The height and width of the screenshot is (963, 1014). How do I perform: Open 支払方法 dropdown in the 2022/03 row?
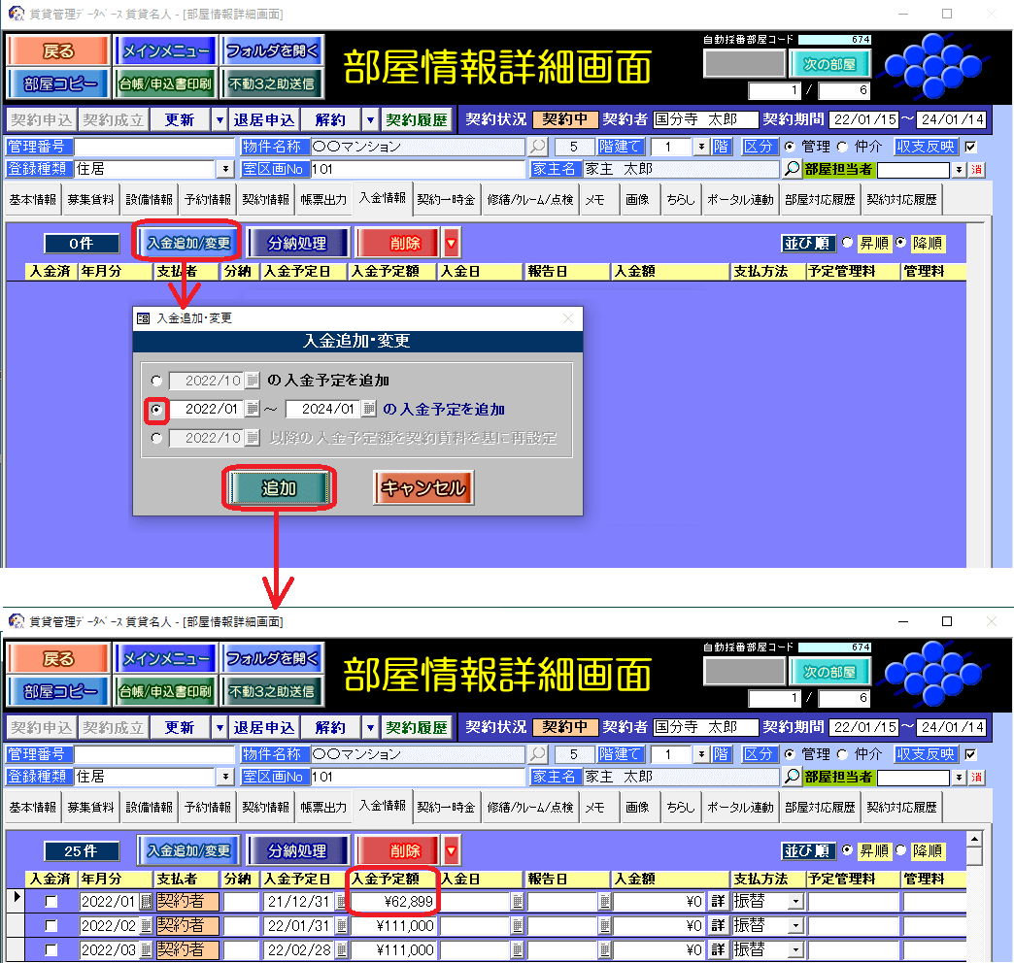click(795, 949)
